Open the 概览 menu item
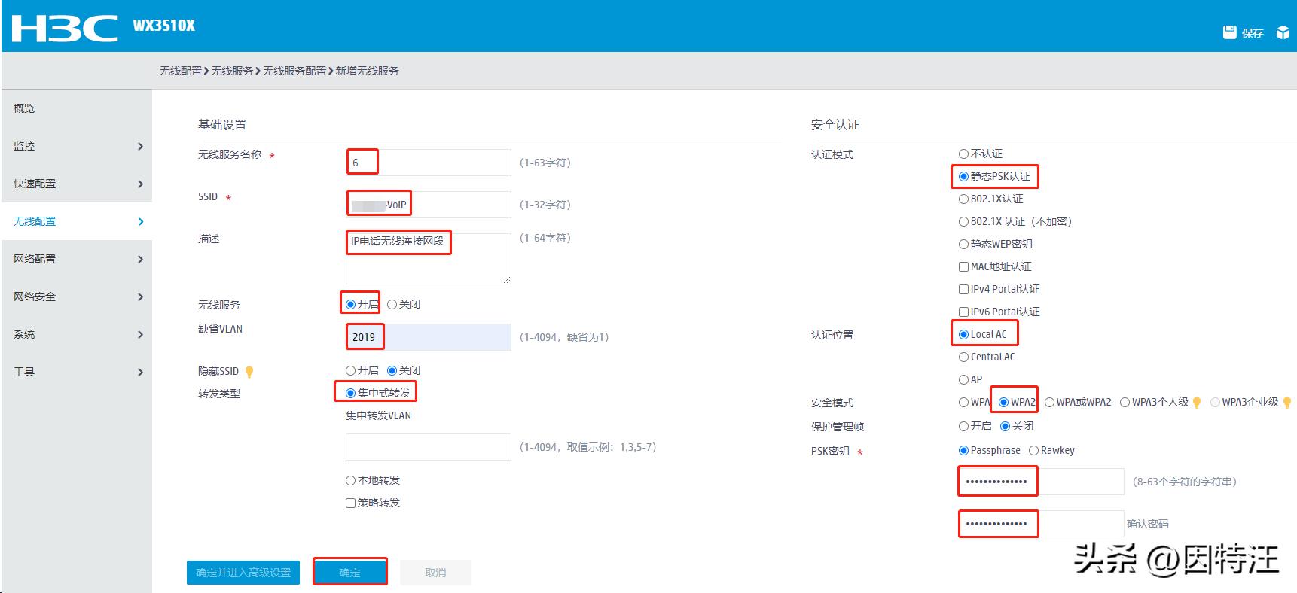 click(x=77, y=108)
